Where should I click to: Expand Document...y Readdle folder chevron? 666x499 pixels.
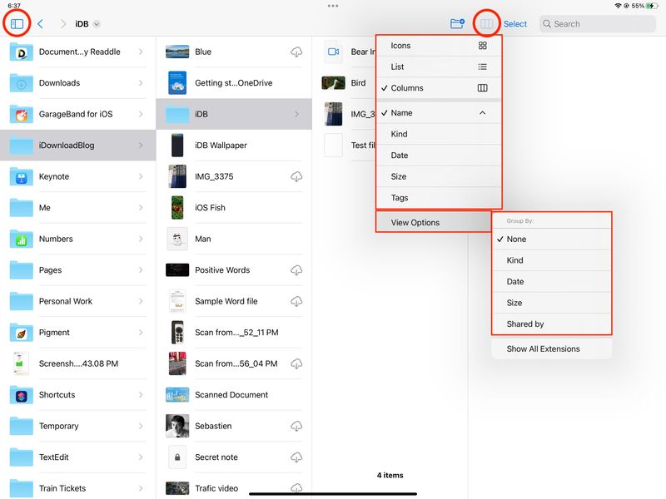click(x=141, y=52)
